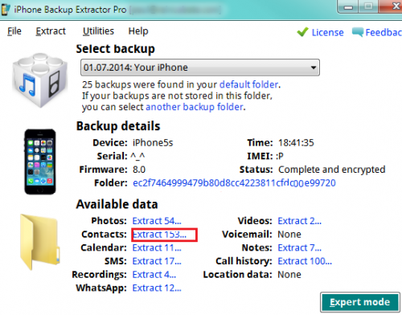Viewport: 402px width, 315px height.
Task: Extract 17 SMS messages link
Action: 157,261
